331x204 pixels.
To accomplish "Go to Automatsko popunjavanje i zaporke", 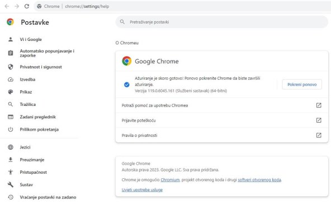I will 47,53.
